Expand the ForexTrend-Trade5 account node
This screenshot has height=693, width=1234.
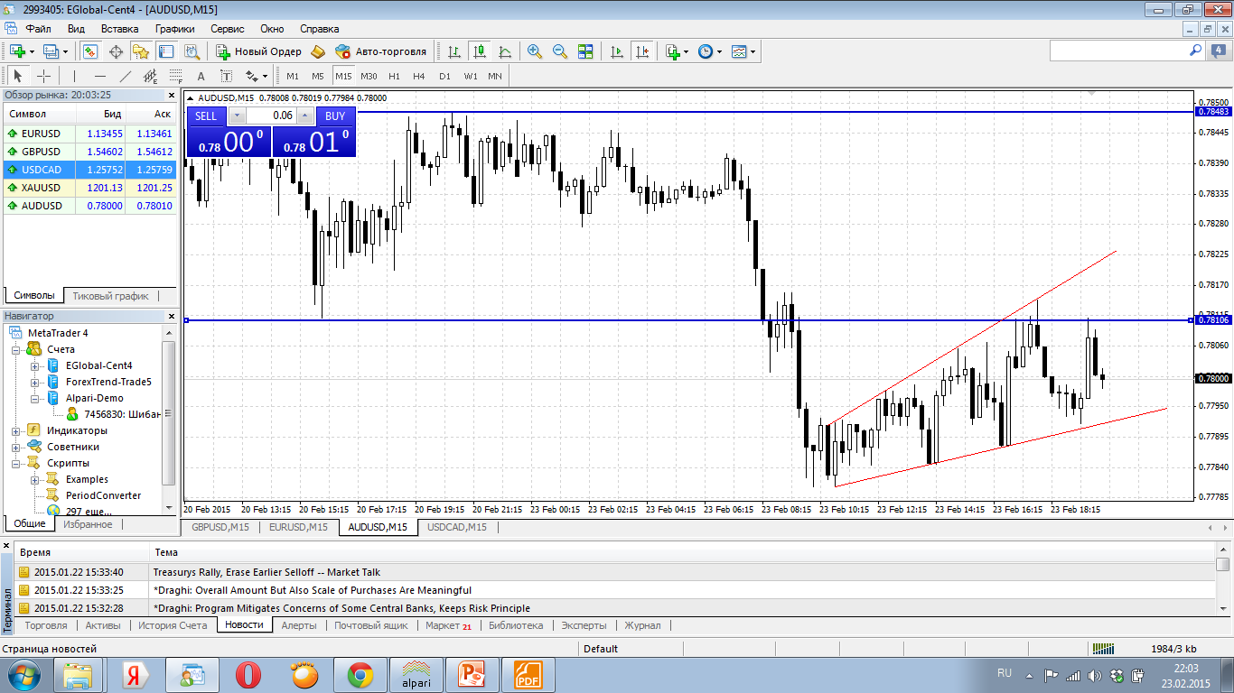coord(34,382)
